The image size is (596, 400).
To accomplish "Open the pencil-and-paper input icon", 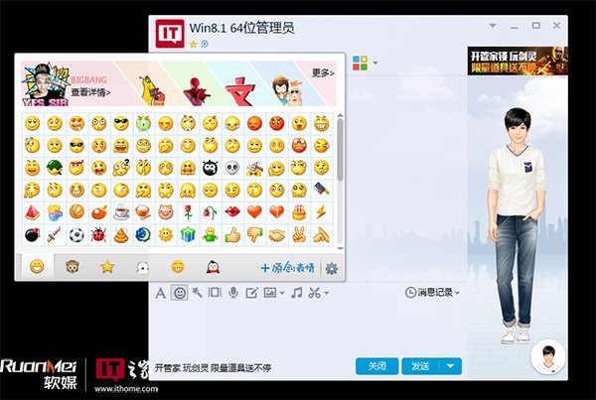I will (251, 293).
